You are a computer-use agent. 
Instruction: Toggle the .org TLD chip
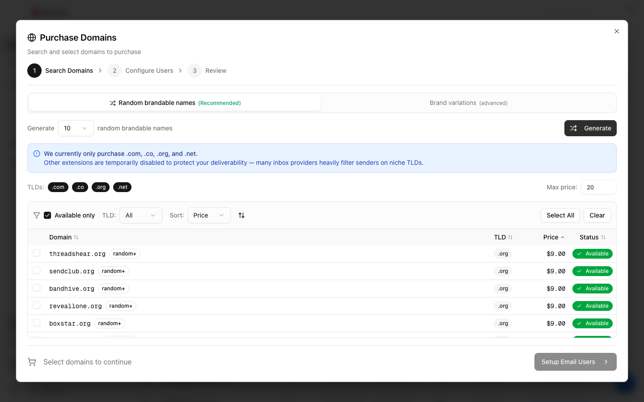tap(101, 187)
